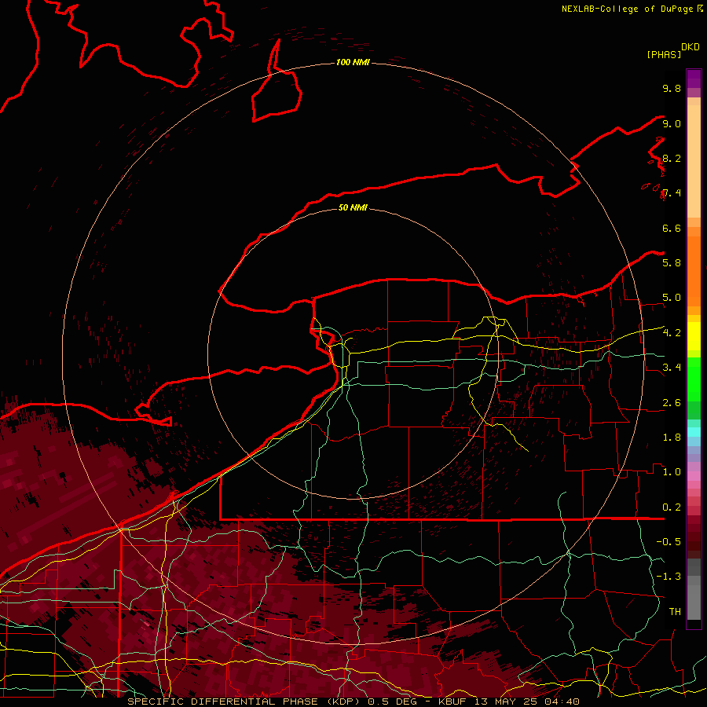
Task: Click the TH threshold label on the scale
Action: pos(675,612)
